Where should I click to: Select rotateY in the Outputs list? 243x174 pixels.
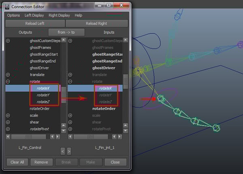point(43,95)
